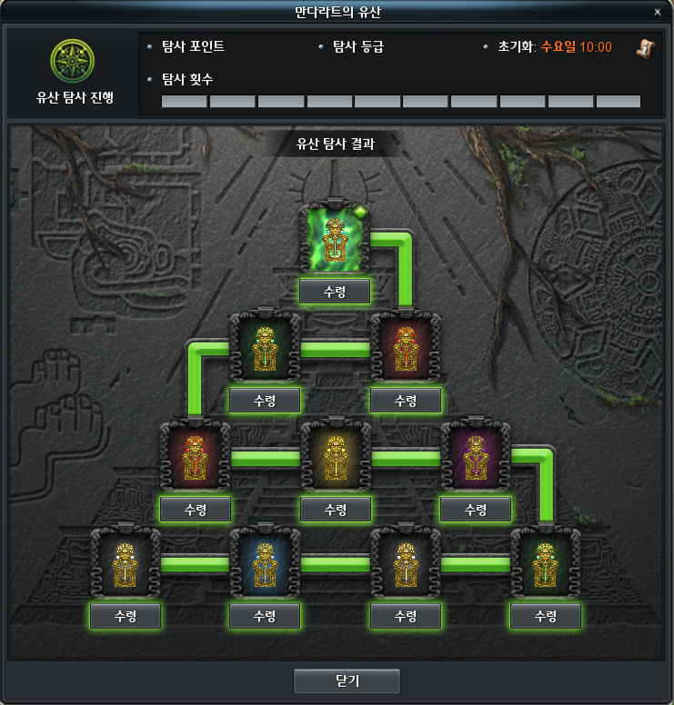The height and width of the screenshot is (705, 674).
Task: Click the green compass exploration icon
Action: [72, 61]
